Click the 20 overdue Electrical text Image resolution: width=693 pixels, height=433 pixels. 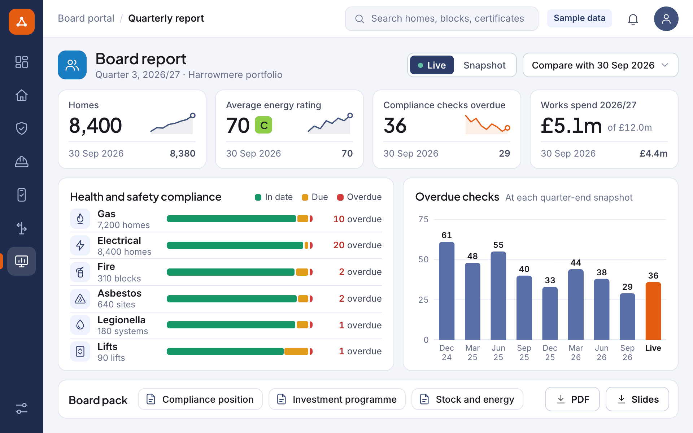click(x=357, y=245)
